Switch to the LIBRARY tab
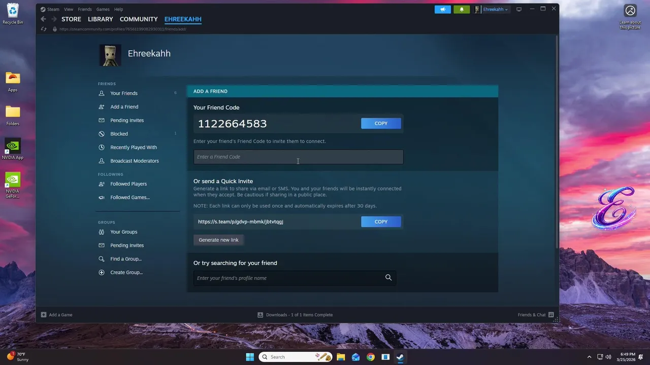 coord(101,19)
